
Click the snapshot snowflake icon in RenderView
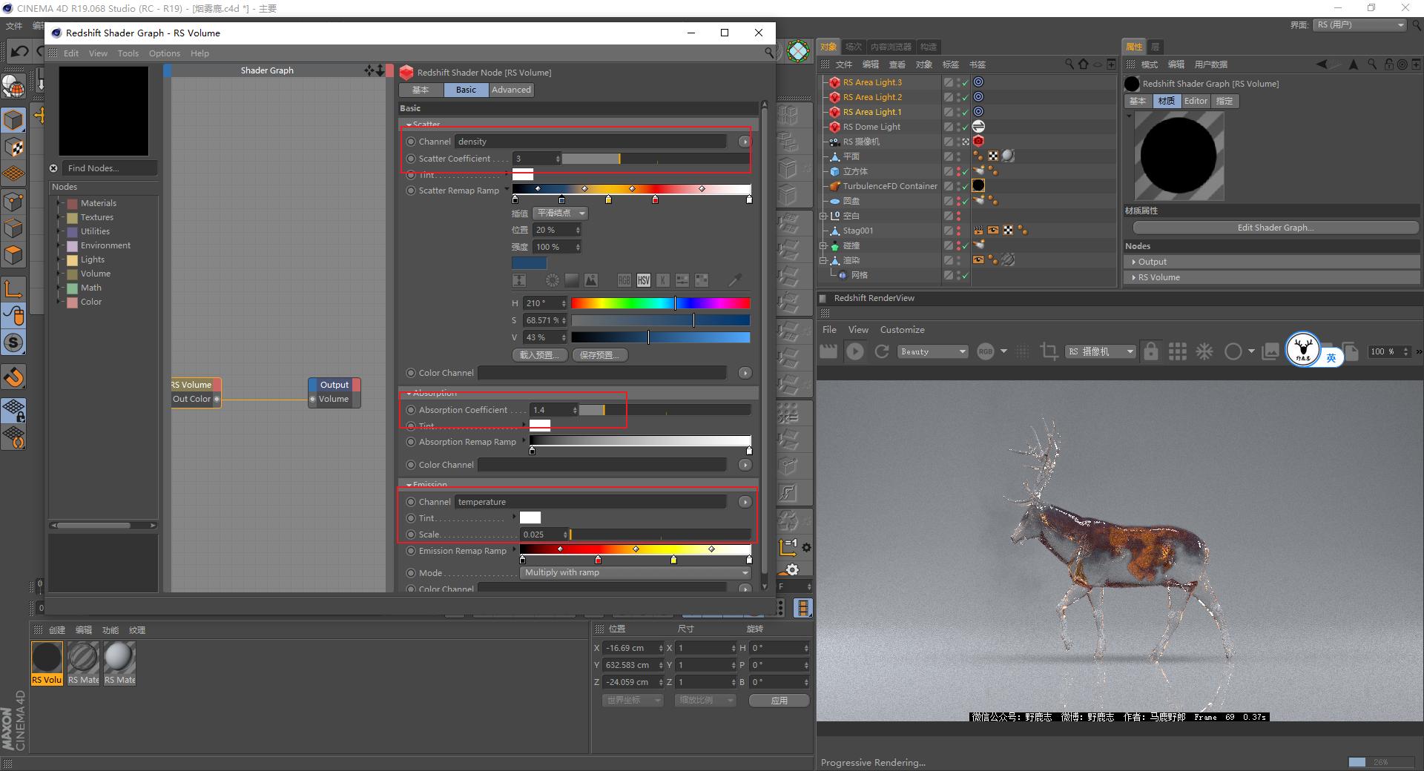point(1204,351)
